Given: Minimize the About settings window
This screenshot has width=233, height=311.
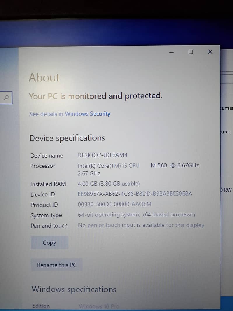Looking at the screenshot, I should (x=171, y=52).
